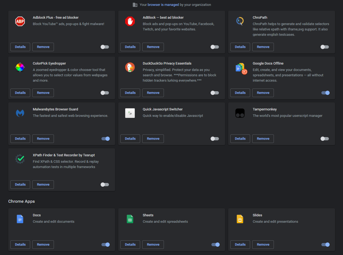Remove Malwarebytes Browser Guard
Image resolution: width=343 pixels, height=255 pixels.
(43, 139)
